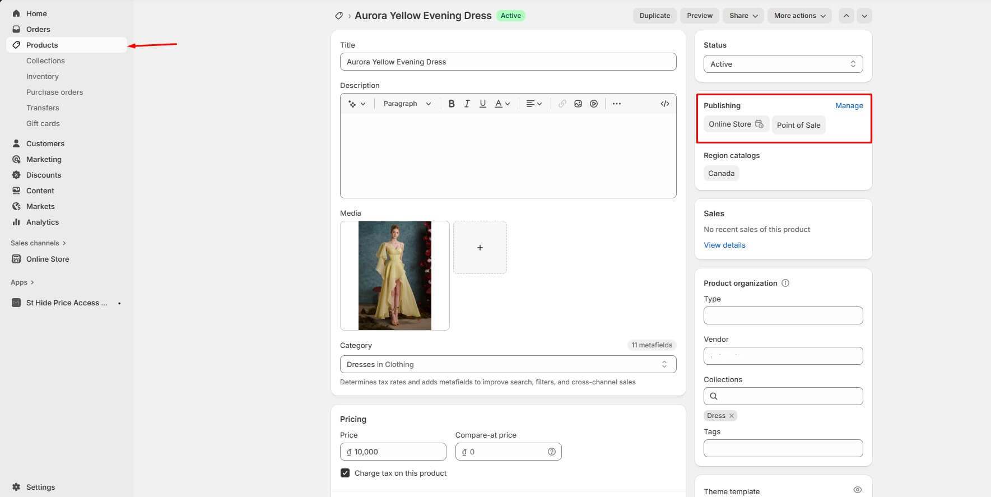Go to next product arrow
This screenshot has height=497, width=991.
(864, 16)
